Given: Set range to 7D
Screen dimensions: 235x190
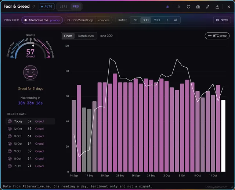Looking at the screenshot, I should (135, 20).
